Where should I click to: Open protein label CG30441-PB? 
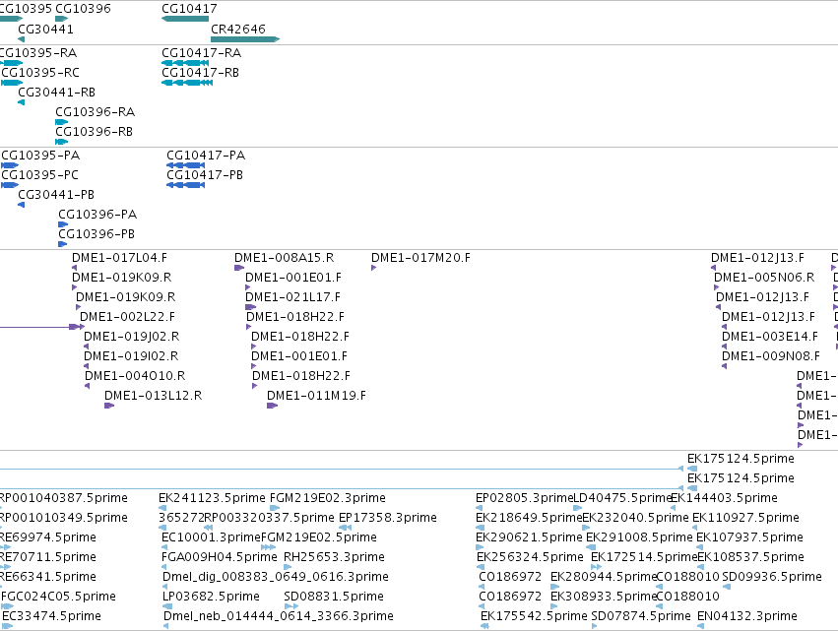55,195
